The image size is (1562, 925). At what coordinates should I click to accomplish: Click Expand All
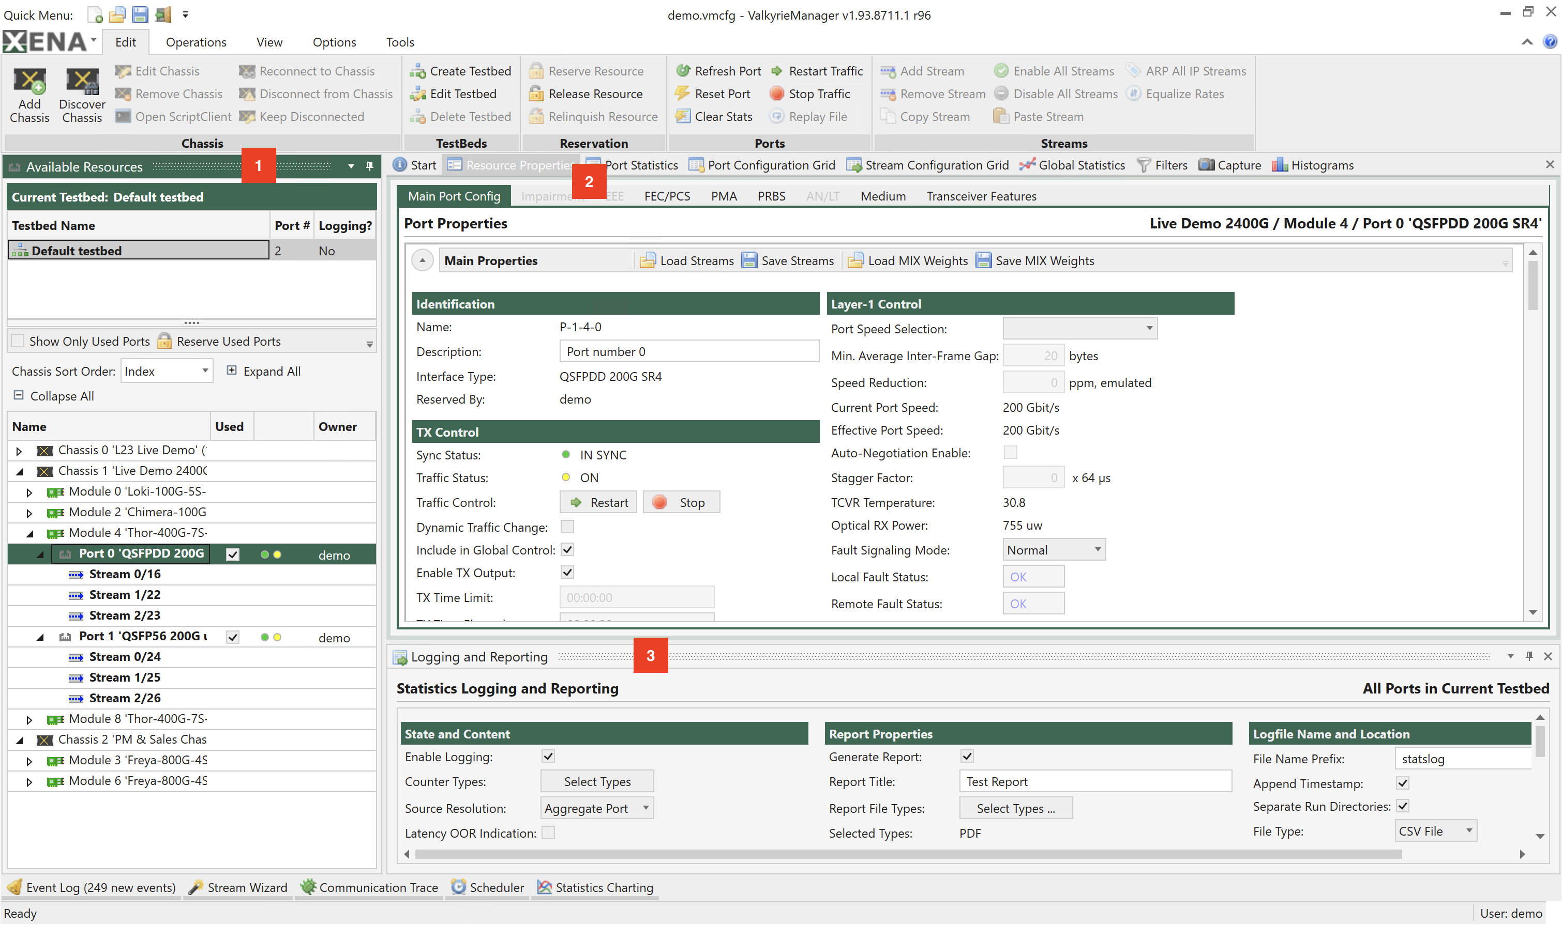[263, 371]
